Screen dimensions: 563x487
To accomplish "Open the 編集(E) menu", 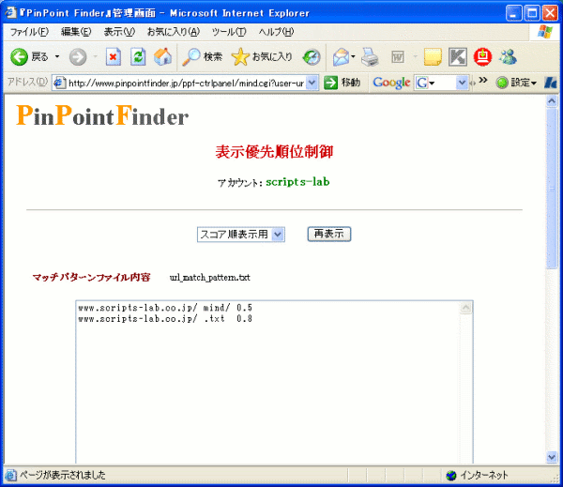I will (76, 32).
